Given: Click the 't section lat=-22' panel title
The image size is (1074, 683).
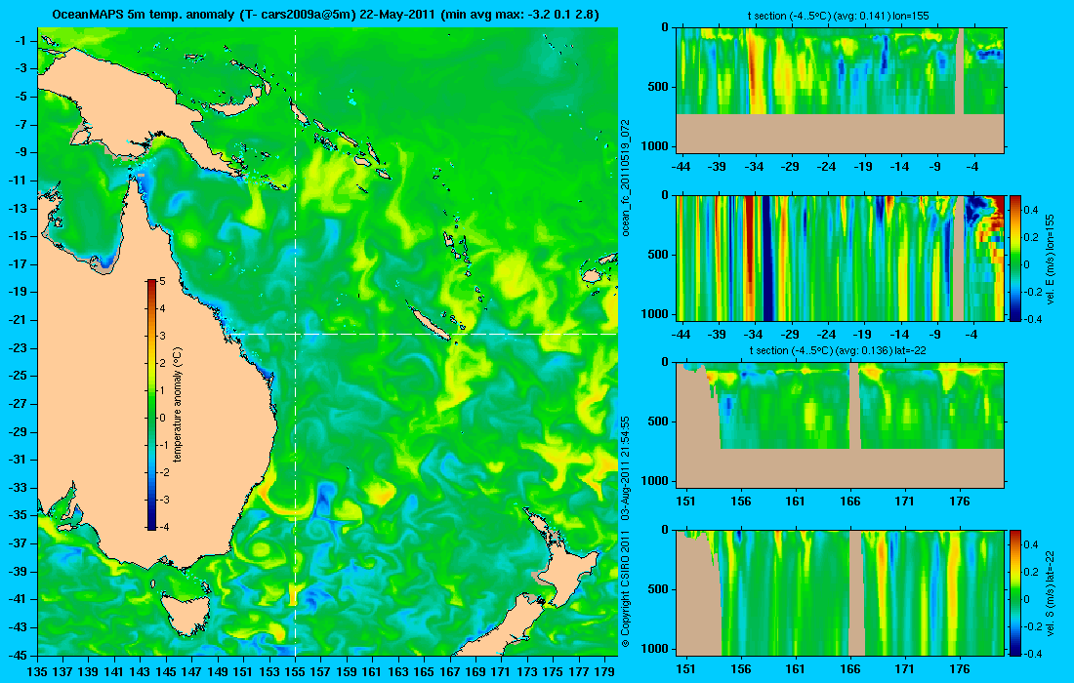Looking at the screenshot, I should [x=839, y=350].
